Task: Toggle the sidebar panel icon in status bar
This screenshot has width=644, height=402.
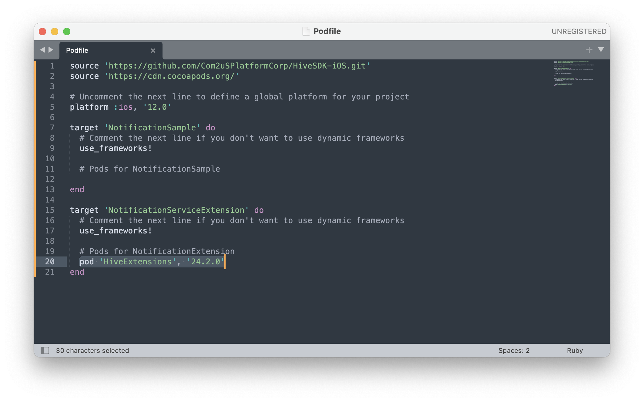Action: click(45, 350)
